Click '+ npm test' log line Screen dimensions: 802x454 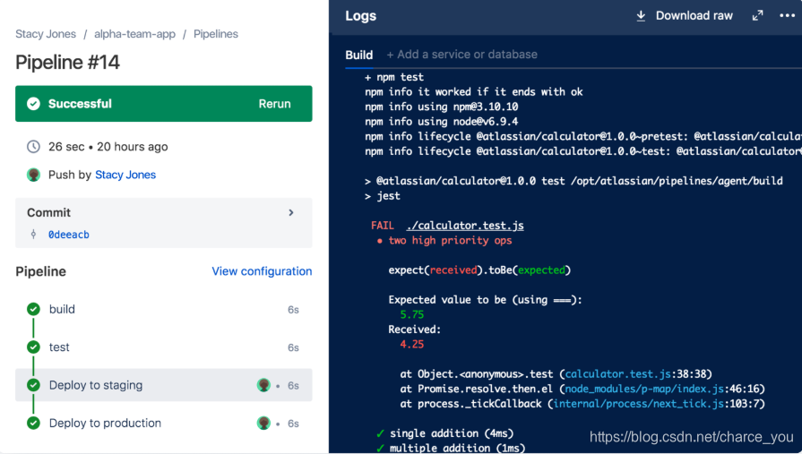[x=394, y=77]
